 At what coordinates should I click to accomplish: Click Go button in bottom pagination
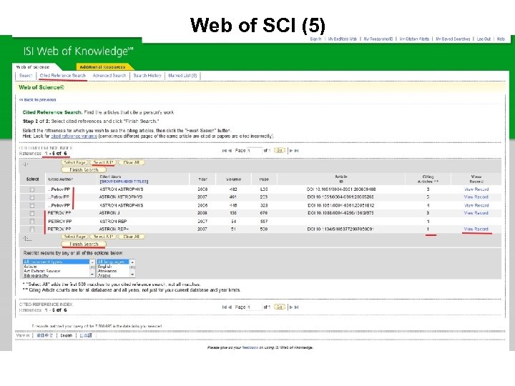(x=280, y=307)
